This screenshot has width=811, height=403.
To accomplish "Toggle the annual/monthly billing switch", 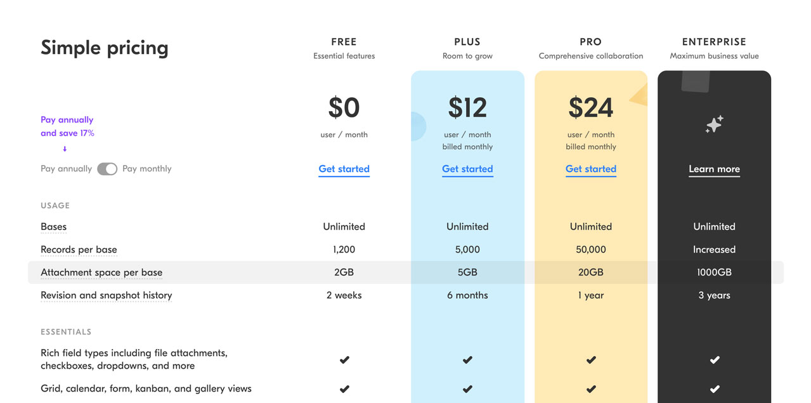I will tap(107, 169).
